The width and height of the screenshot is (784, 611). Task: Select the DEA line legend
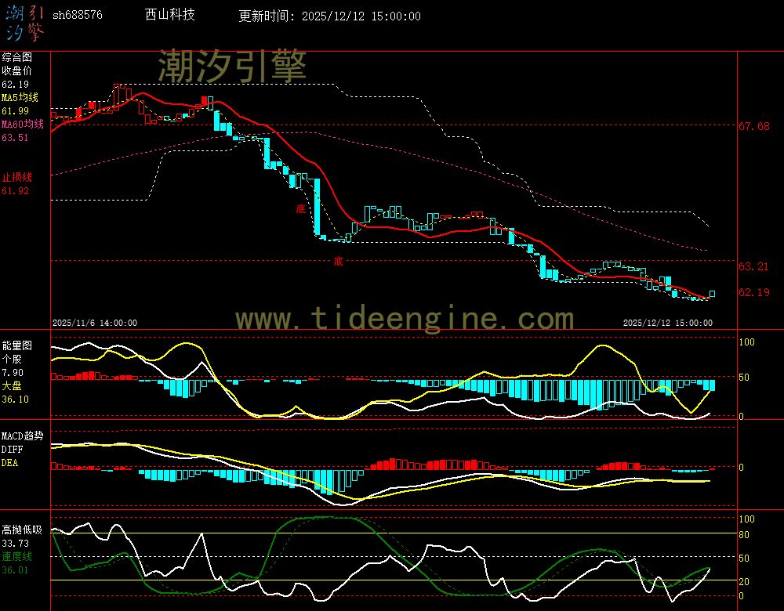coord(9,462)
